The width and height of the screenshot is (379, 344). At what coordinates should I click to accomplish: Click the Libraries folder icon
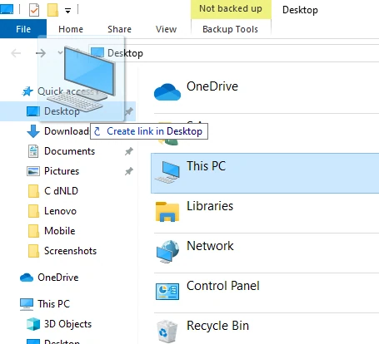coord(167,212)
